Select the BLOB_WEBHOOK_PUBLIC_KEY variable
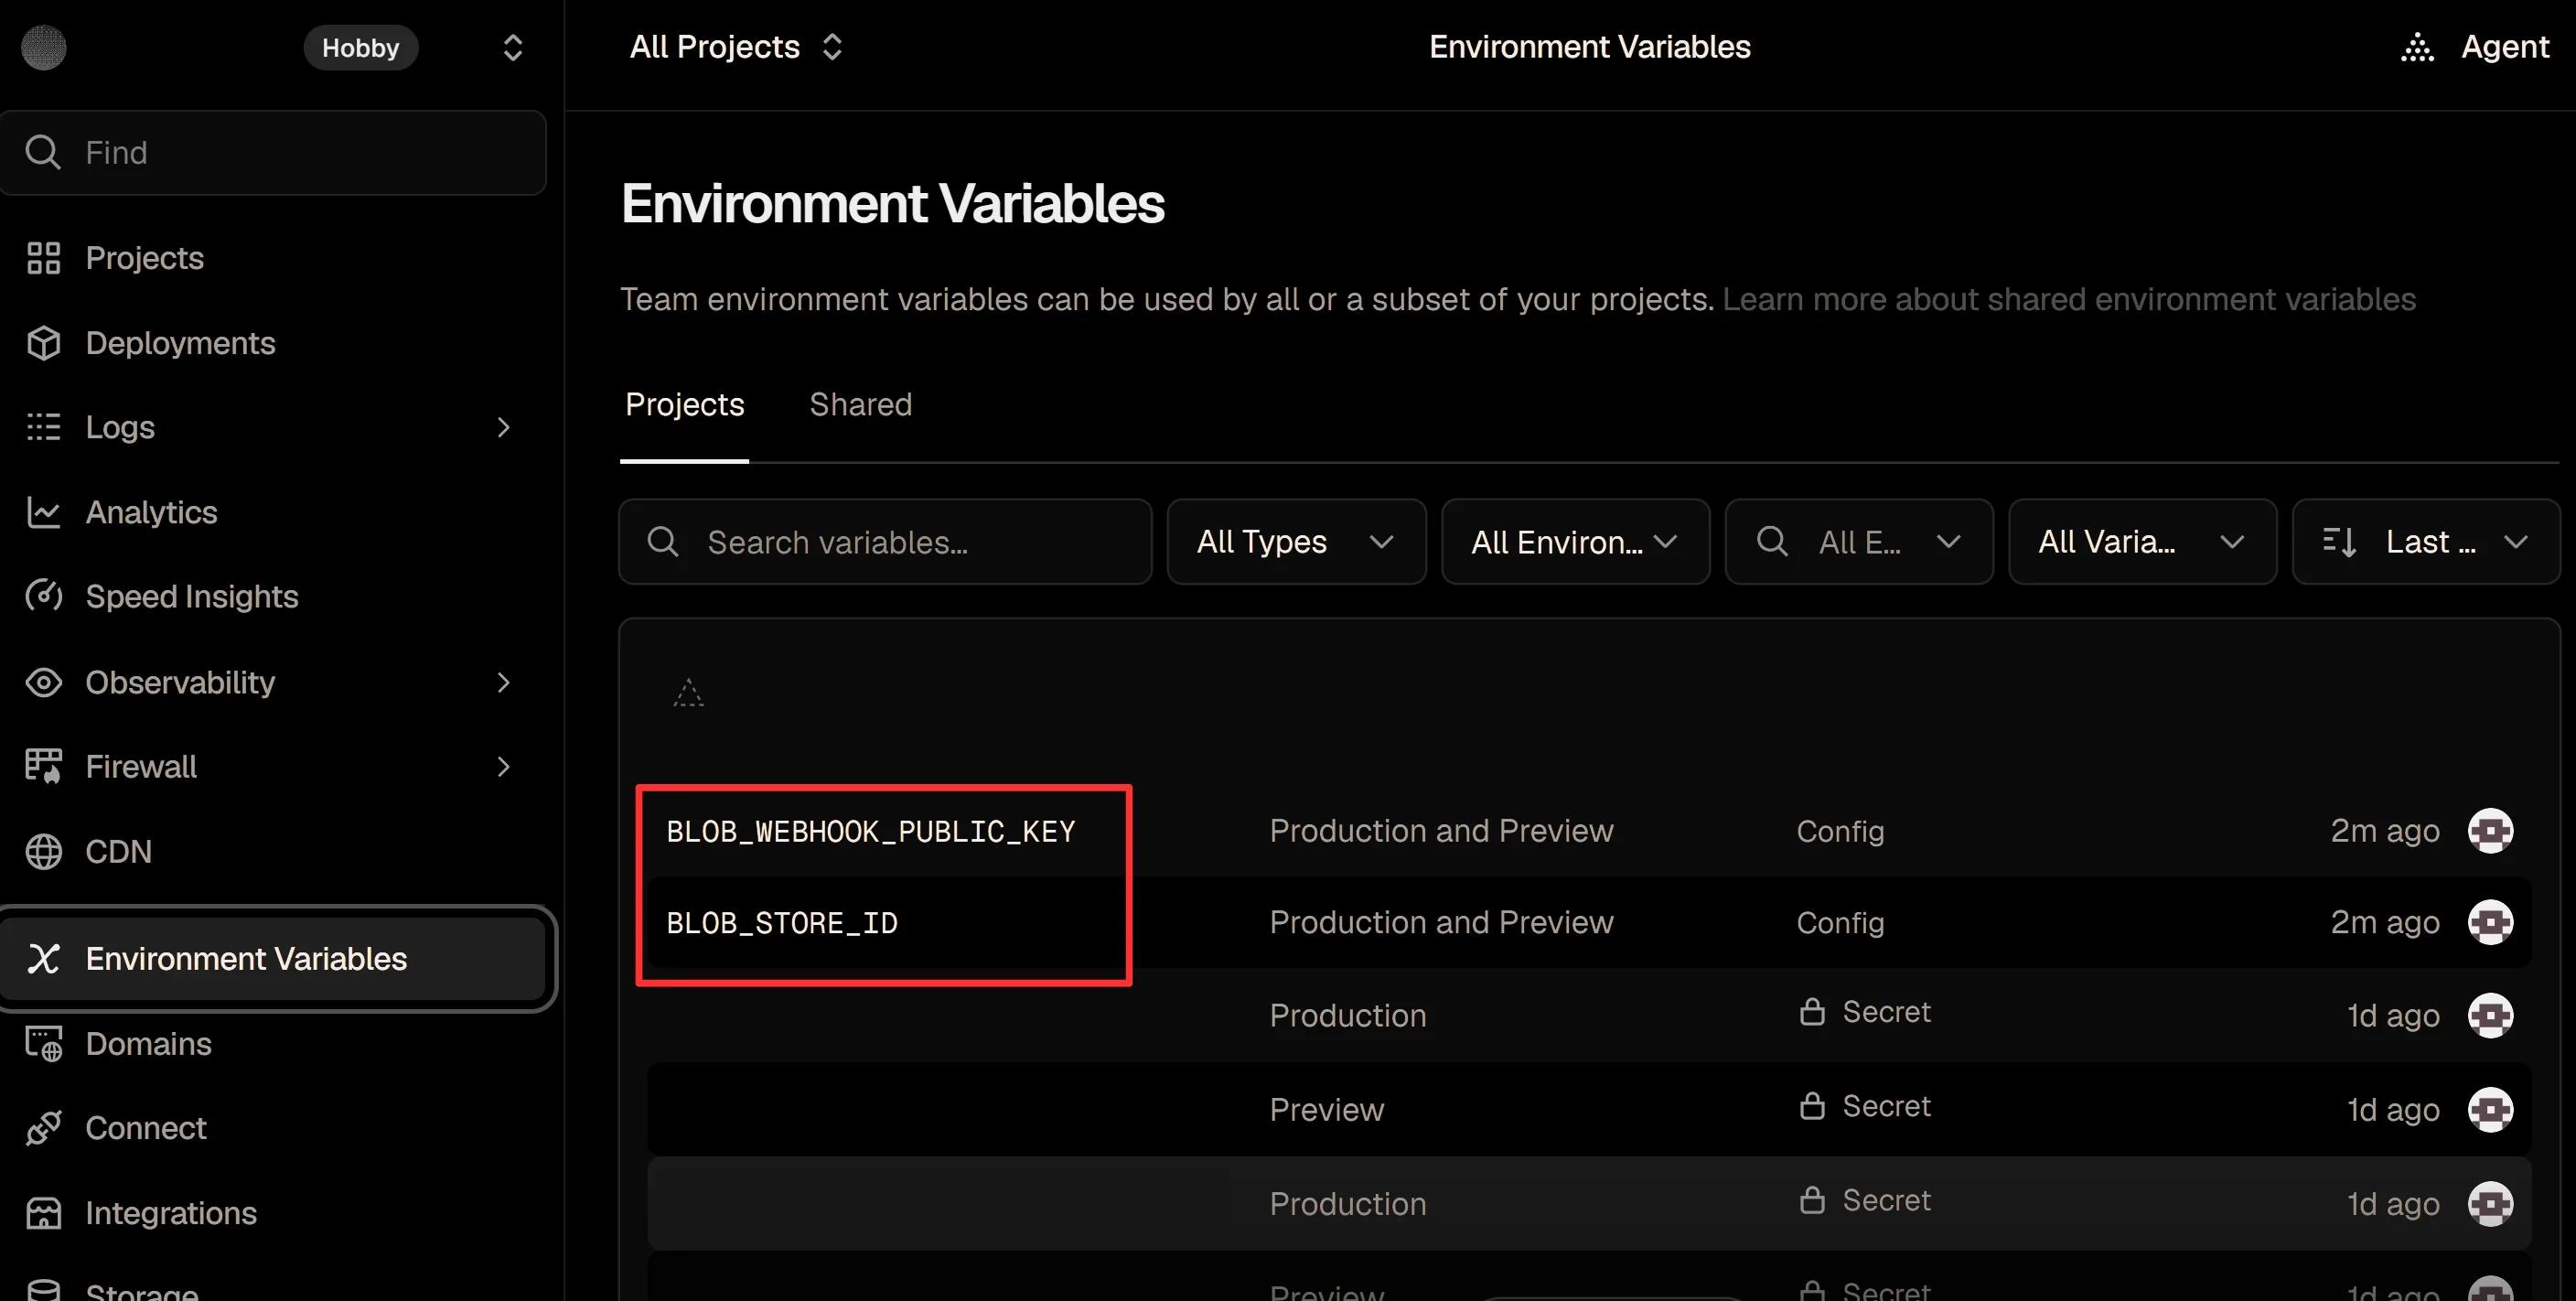This screenshot has width=2576, height=1301. point(870,831)
